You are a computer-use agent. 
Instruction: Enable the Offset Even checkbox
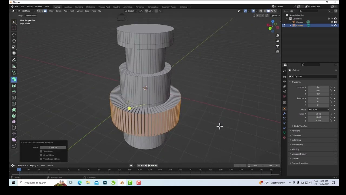click(x=41, y=151)
